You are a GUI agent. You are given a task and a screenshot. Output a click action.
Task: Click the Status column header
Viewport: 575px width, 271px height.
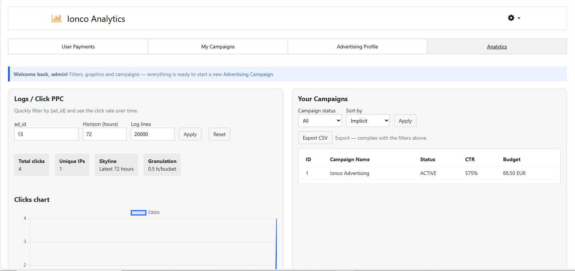428,159
